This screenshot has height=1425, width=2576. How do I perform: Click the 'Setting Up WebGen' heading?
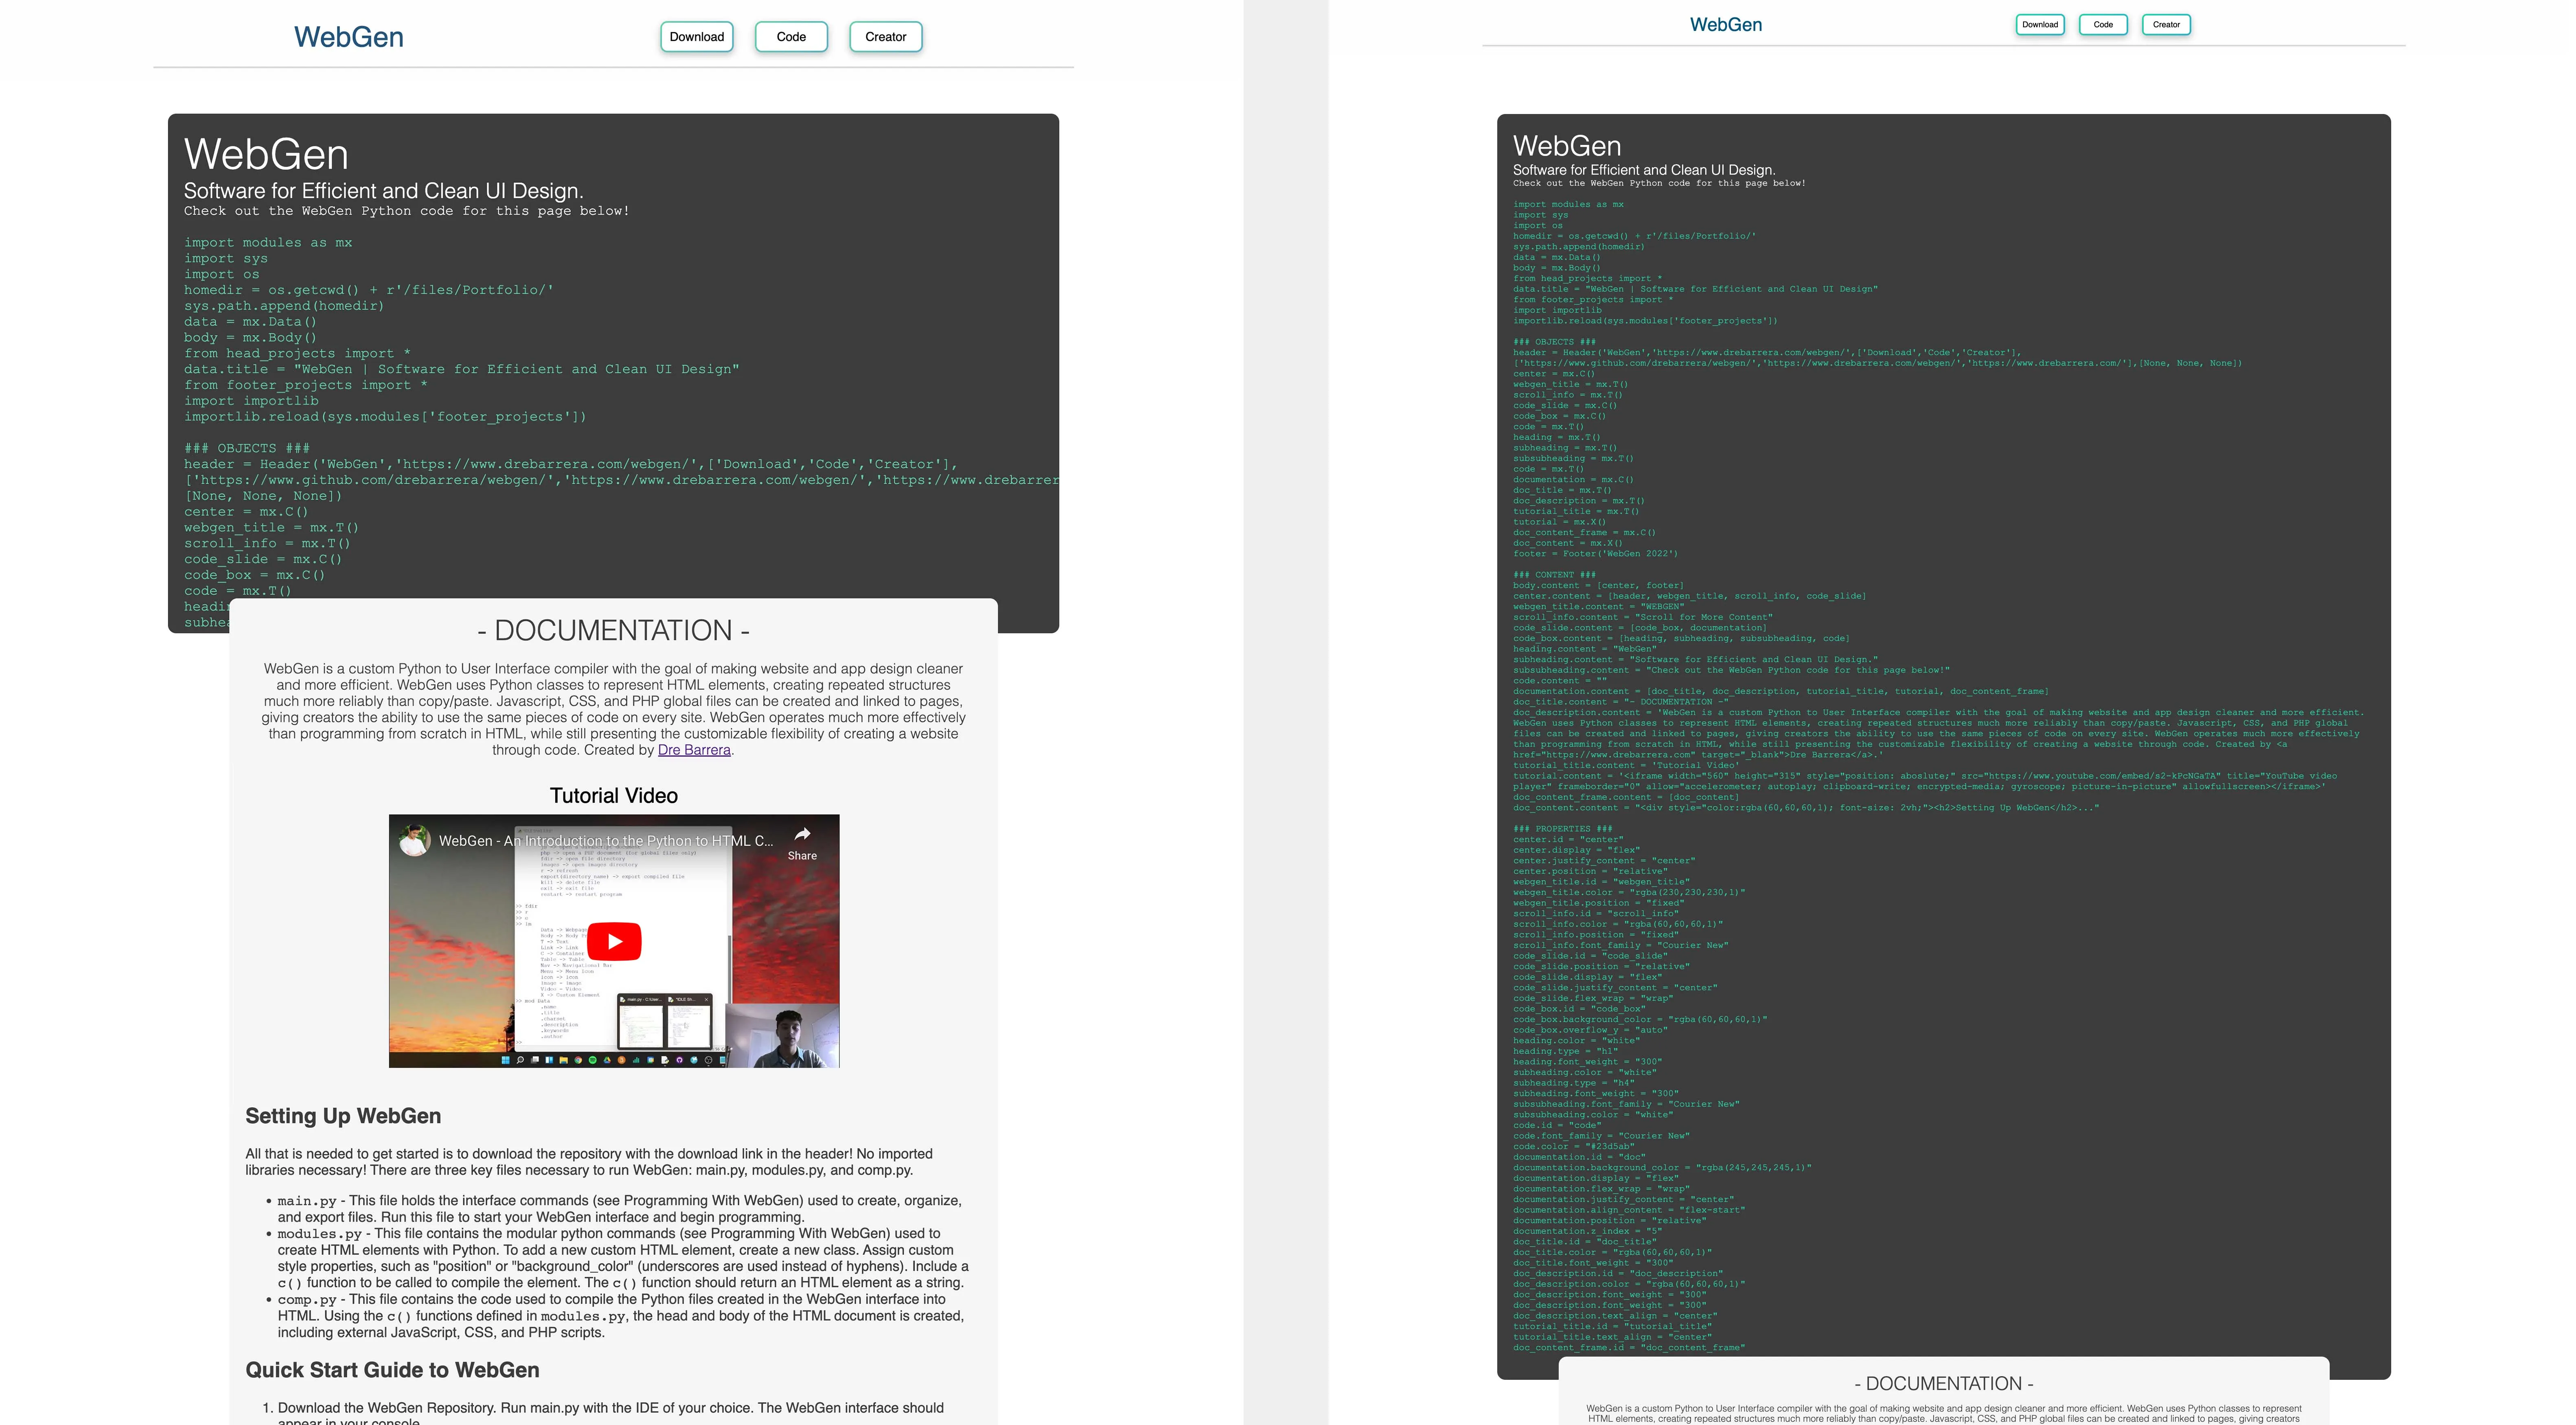[343, 1116]
